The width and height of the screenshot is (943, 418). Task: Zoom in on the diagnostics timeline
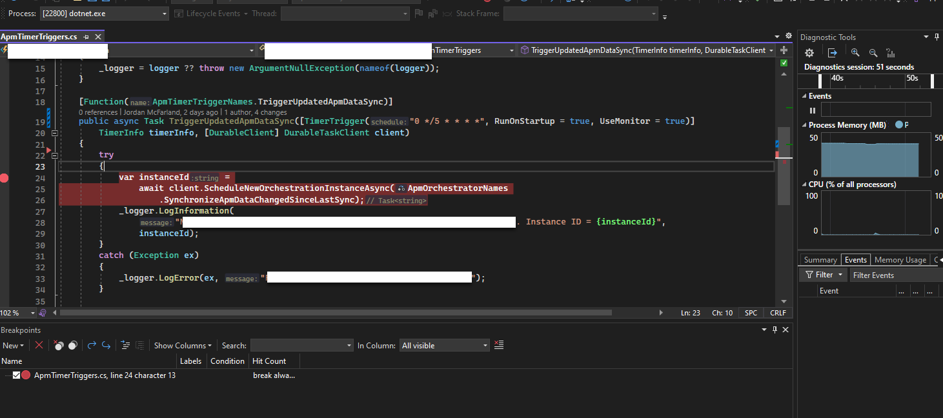[x=855, y=52]
